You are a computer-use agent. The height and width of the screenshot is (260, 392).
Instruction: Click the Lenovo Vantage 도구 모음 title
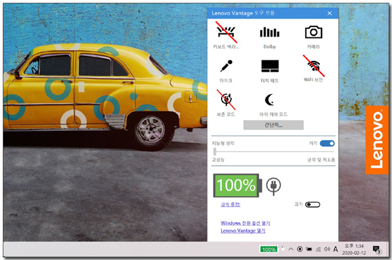pyautogui.click(x=243, y=13)
